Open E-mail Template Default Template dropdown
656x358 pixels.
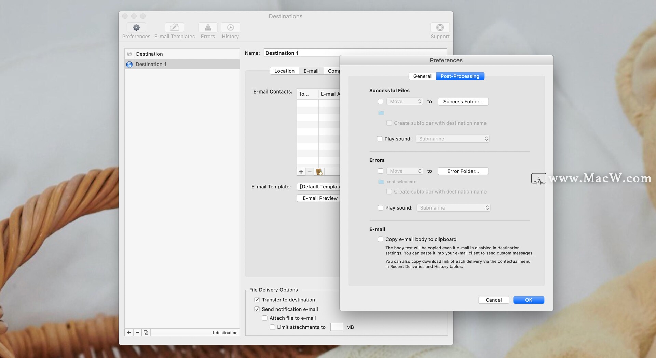click(x=318, y=187)
